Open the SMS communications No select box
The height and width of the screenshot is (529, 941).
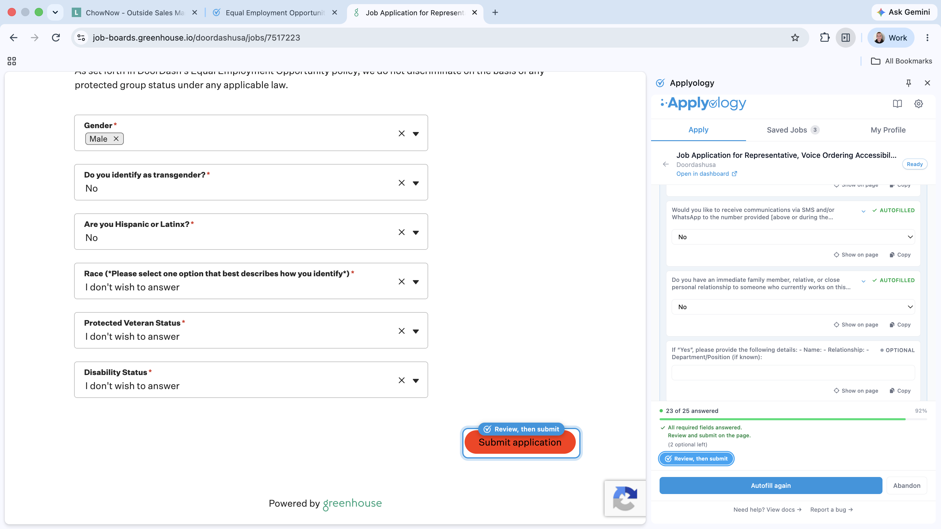[793, 237]
